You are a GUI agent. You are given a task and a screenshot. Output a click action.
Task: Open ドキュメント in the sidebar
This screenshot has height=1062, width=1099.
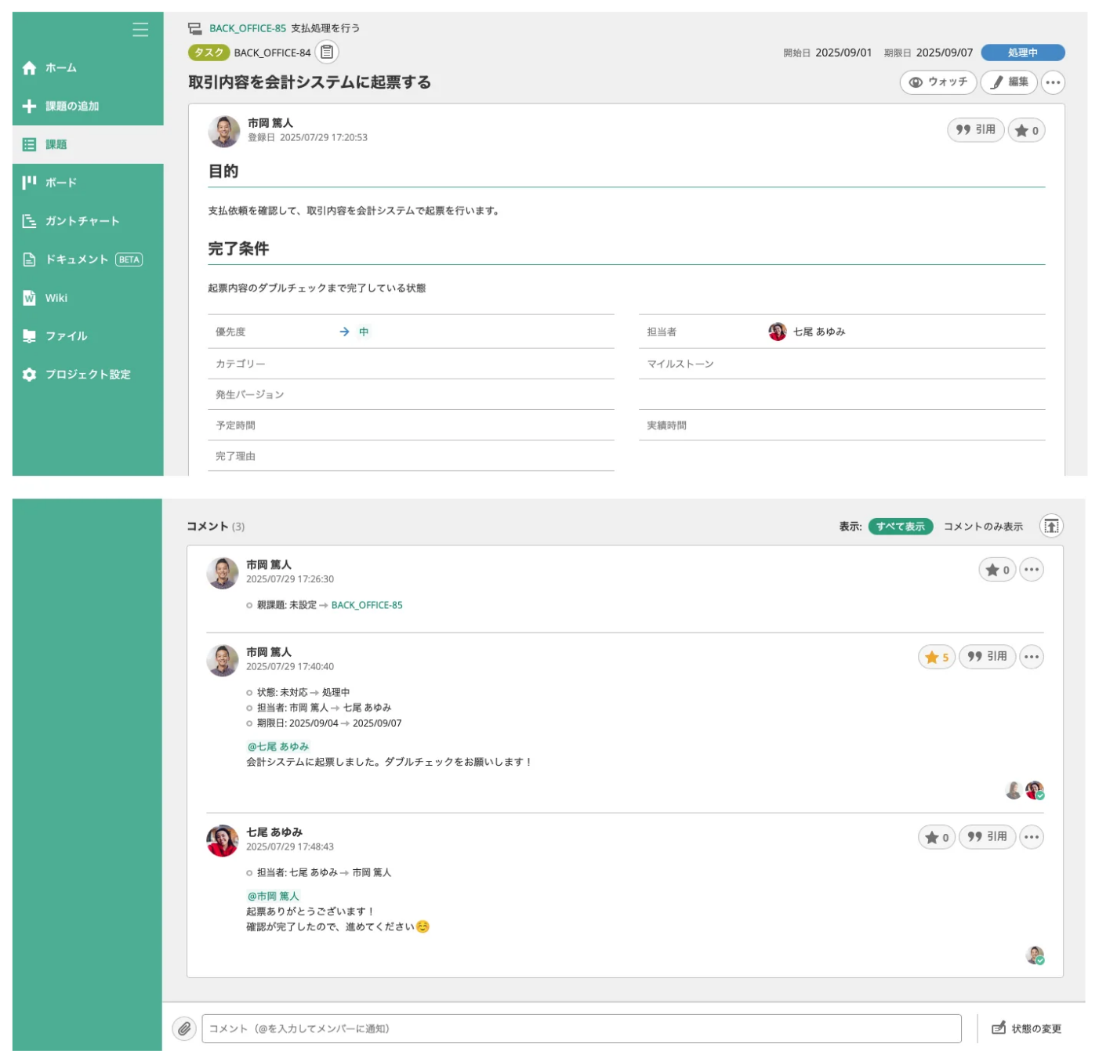(x=88, y=259)
